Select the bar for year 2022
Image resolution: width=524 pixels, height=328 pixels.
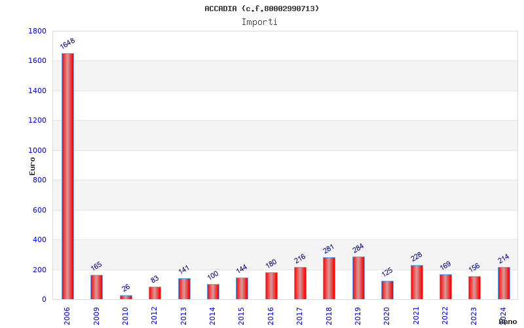(x=445, y=287)
